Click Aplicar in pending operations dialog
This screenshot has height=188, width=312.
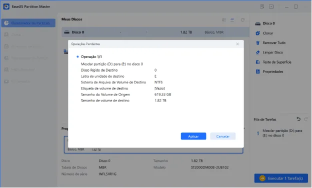(x=193, y=136)
